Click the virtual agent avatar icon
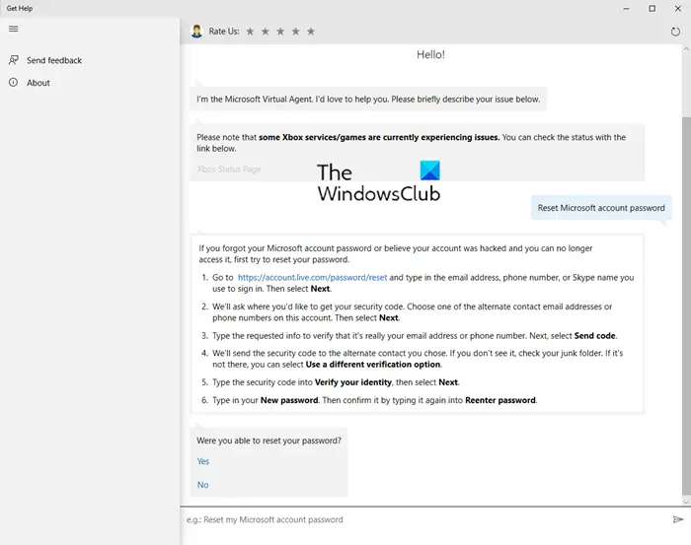 (x=196, y=32)
